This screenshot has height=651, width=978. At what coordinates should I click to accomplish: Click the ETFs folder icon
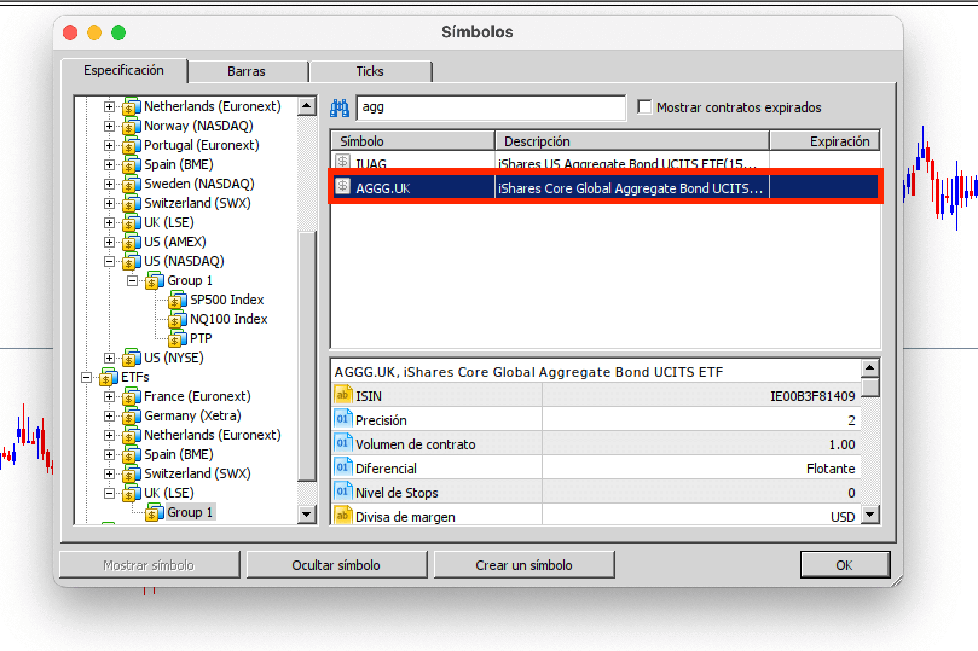click(108, 377)
